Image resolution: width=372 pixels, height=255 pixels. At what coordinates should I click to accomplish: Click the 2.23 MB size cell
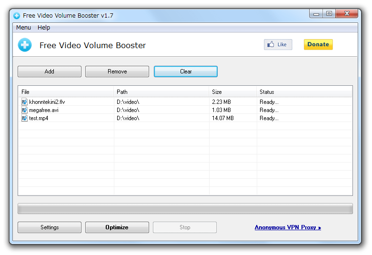tap(221, 102)
